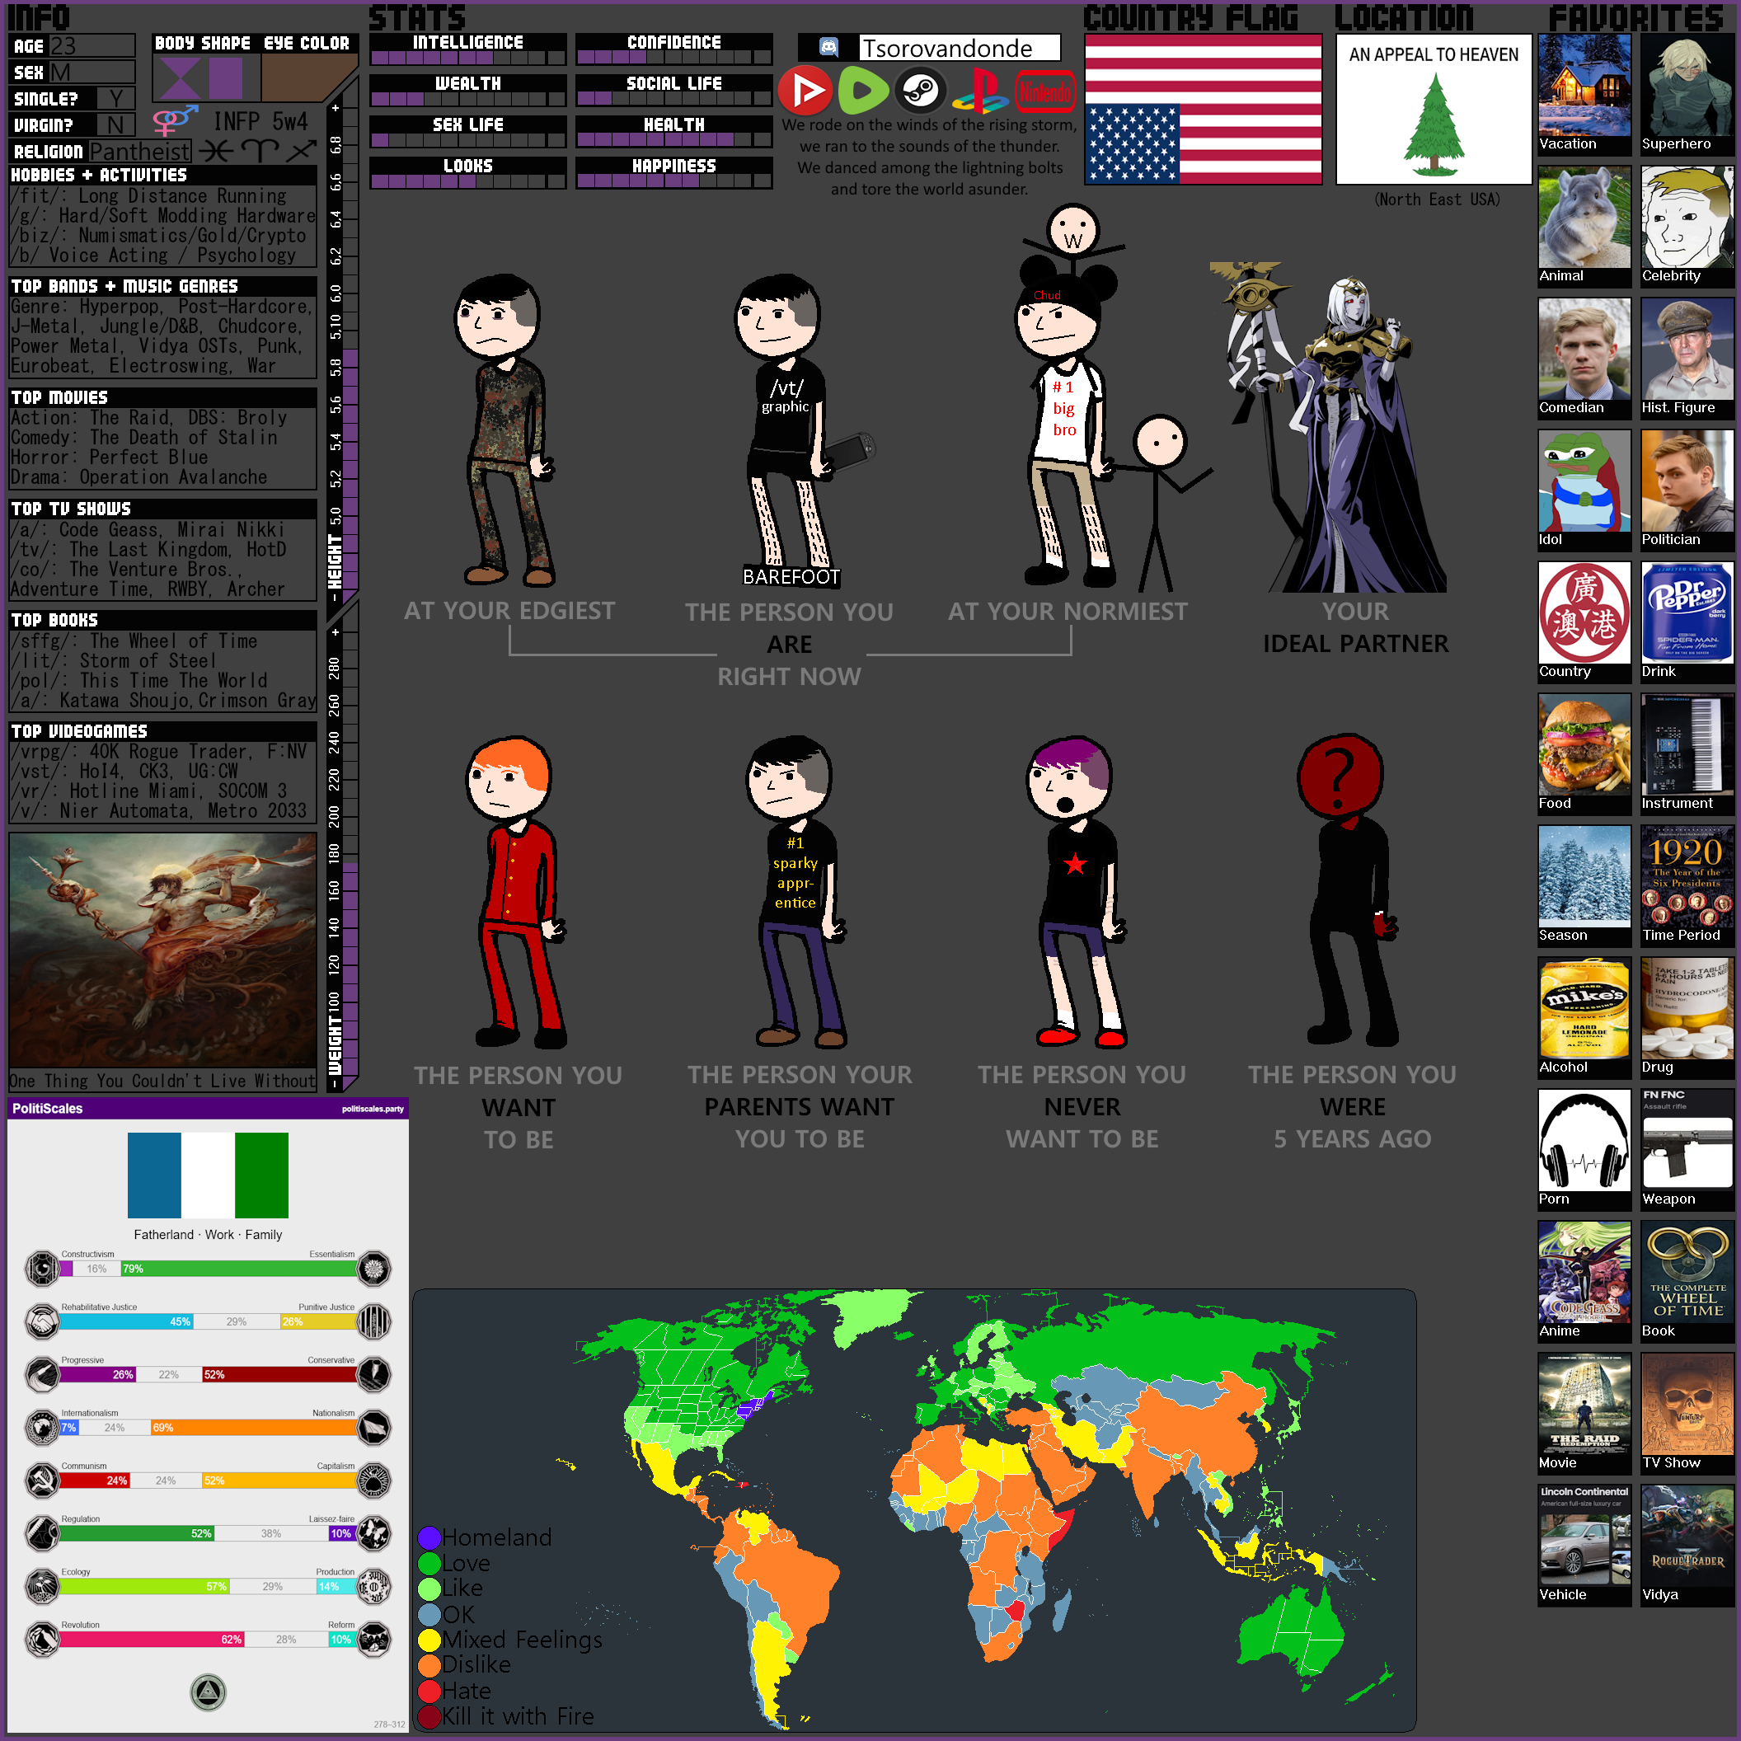Click the politiscales.party link
Image resolution: width=1741 pixels, height=1741 pixels.
(x=372, y=1110)
